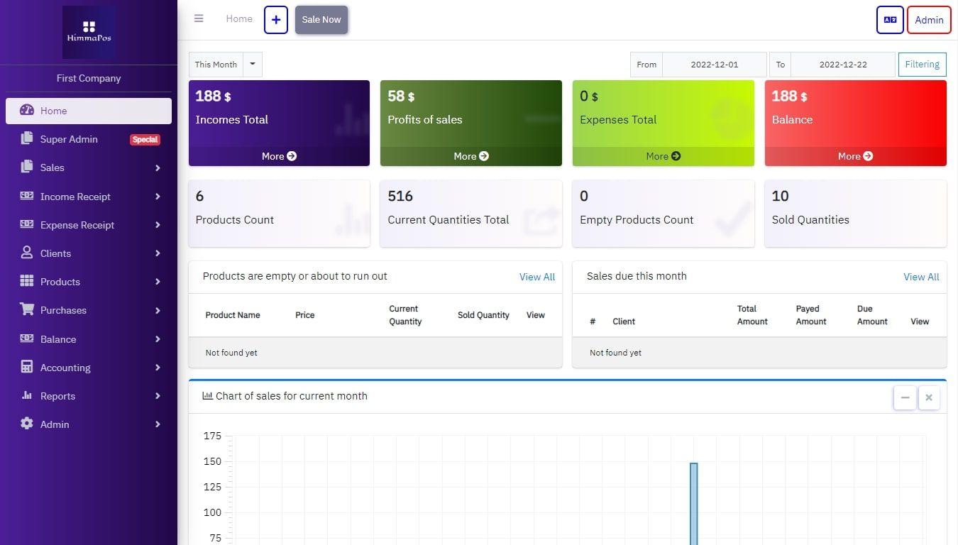This screenshot has height=545, width=958.
Task: Click the Accounting calculator icon in sidebar
Action: [x=27, y=368]
